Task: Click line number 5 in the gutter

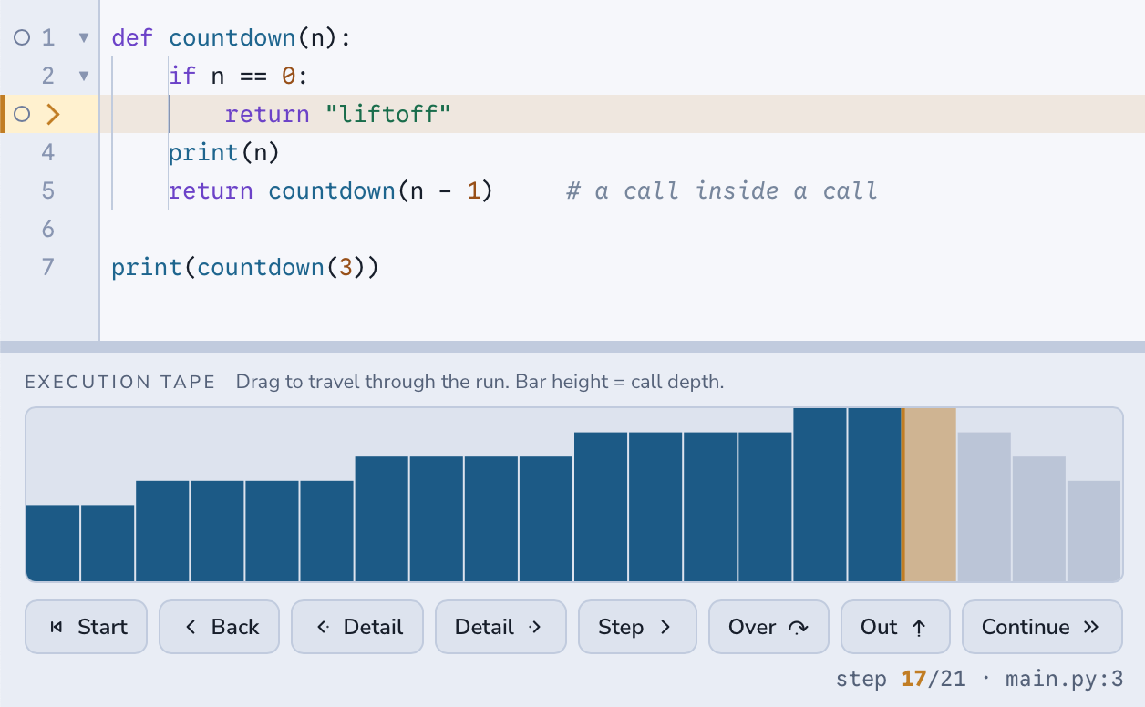Action: coord(48,190)
